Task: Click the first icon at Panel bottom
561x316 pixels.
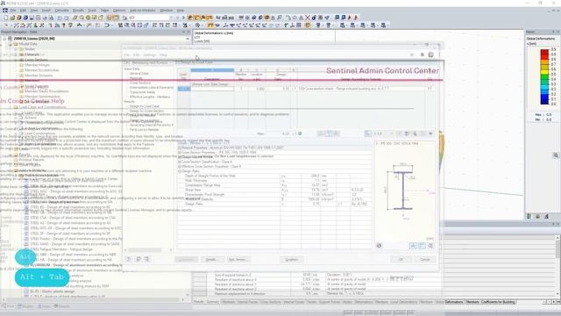Action: pyautogui.click(x=529, y=216)
